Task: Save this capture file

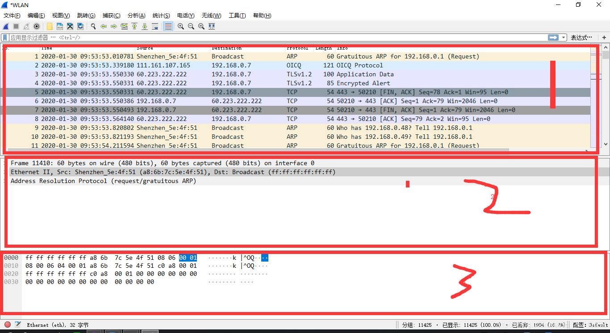Action: pos(60,26)
